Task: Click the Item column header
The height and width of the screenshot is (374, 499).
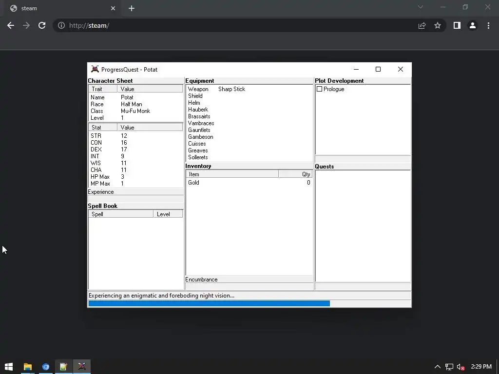Action: pyautogui.click(x=232, y=174)
